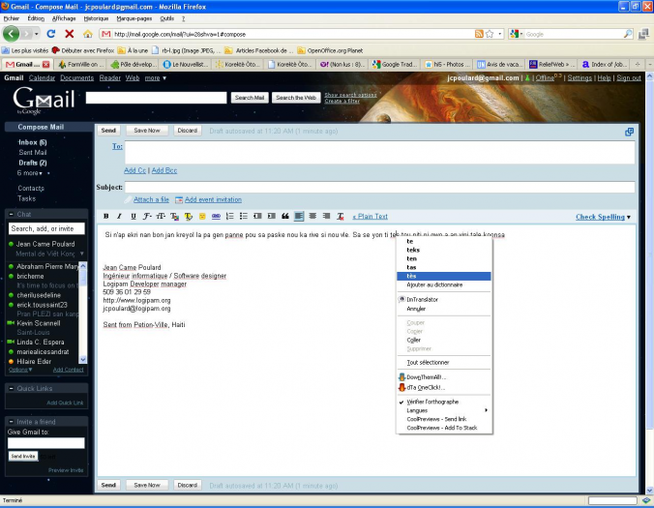Open Check Spelling dropdown
This screenshot has height=508, width=654.
pyautogui.click(x=603, y=217)
